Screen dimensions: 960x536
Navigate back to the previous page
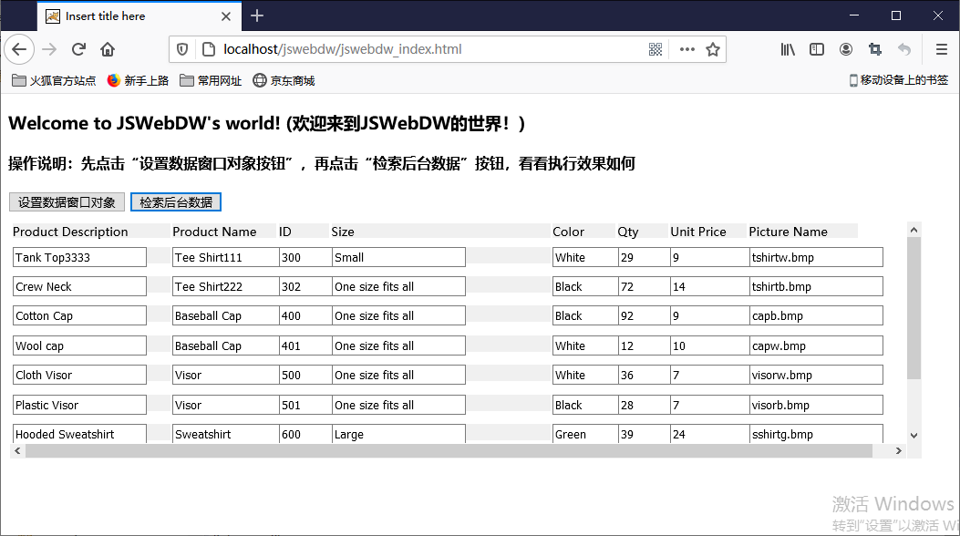click(x=19, y=49)
